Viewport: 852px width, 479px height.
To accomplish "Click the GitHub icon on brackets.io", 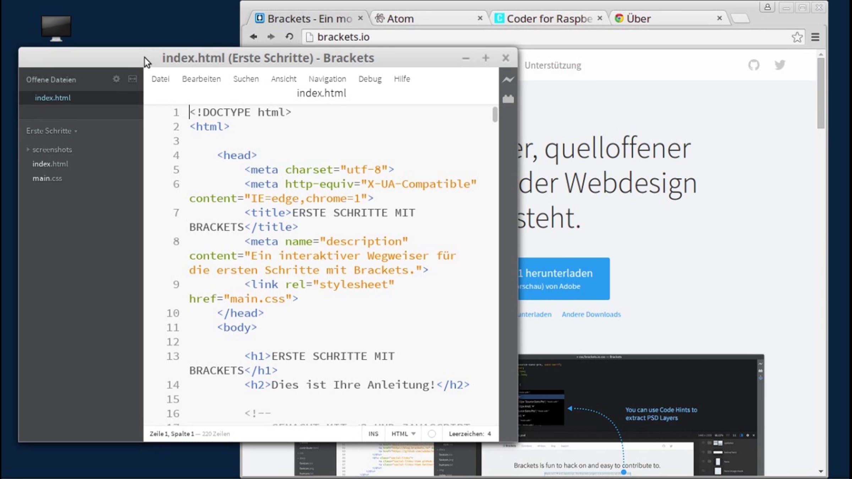I will (754, 65).
